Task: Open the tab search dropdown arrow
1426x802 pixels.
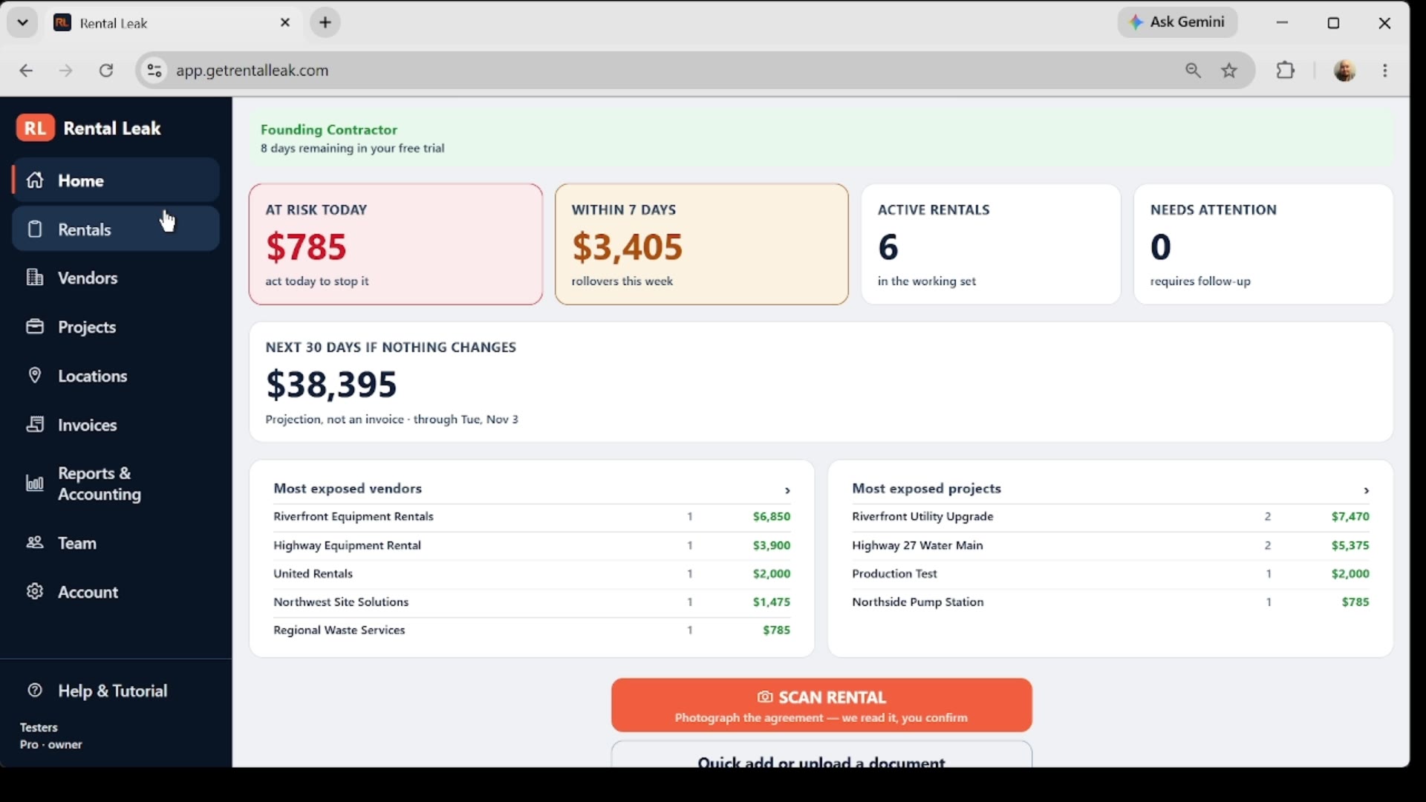Action: (22, 22)
